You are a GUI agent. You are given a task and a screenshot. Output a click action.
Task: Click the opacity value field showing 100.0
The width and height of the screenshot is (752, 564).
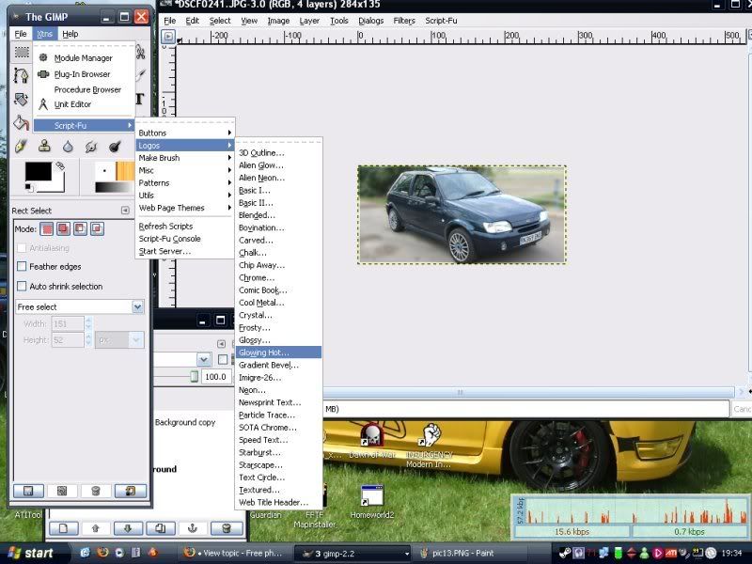216,377
